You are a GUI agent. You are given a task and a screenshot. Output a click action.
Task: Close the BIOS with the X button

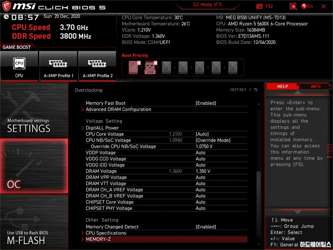click(324, 6)
